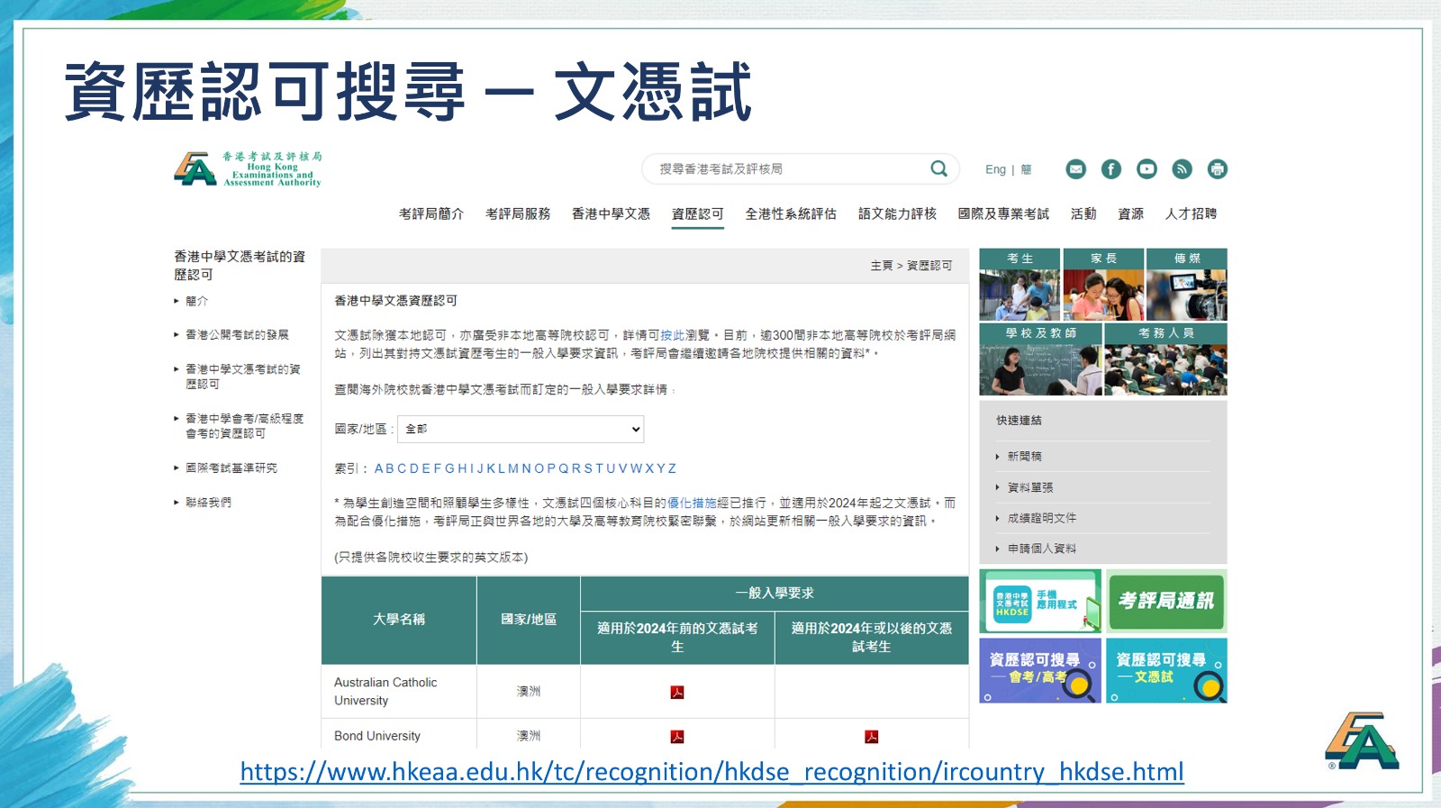
Task: Click the hkeaa.edu.hk URL link
Action: [x=711, y=772]
